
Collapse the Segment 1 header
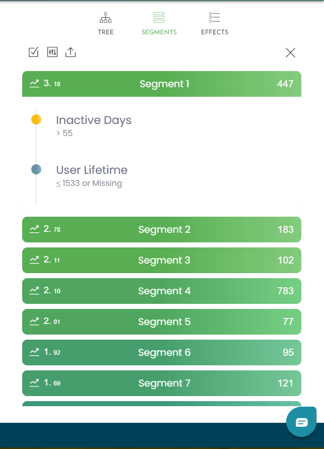162,84
